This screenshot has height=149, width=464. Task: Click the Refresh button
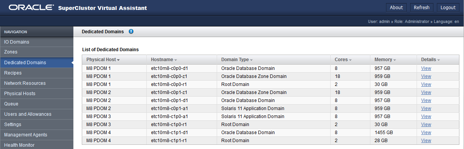tap(422, 8)
